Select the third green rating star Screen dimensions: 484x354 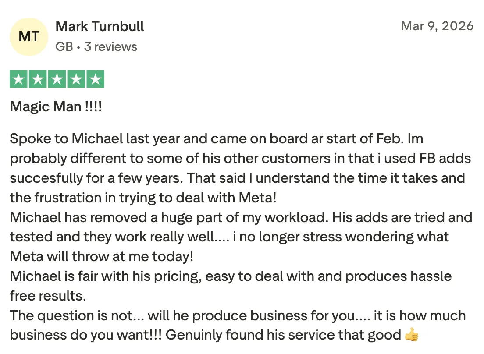click(57, 79)
